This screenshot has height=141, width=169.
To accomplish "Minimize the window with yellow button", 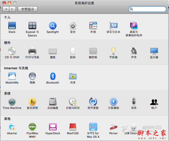I will pyautogui.click(x=10, y=3).
